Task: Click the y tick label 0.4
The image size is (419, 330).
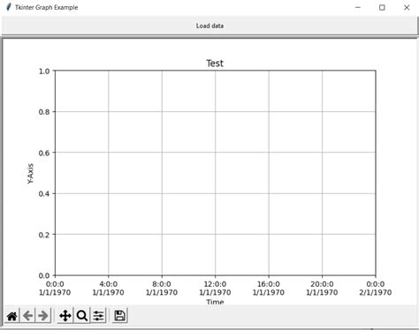Action: tap(44, 194)
